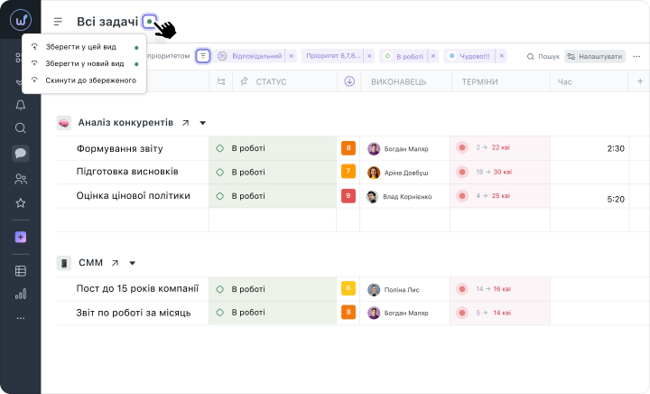The image size is (650, 394).
Task: Choose Скинути до збереженого option
Action: [x=84, y=80]
